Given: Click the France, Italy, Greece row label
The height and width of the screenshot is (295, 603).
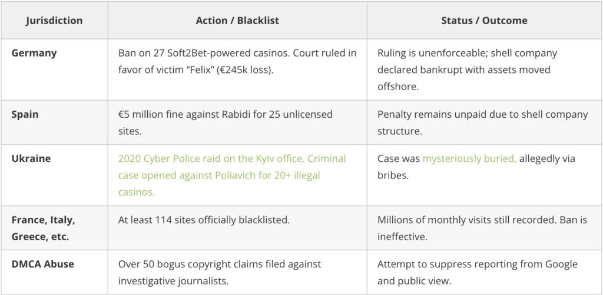Looking at the screenshot, I should 43,228.
